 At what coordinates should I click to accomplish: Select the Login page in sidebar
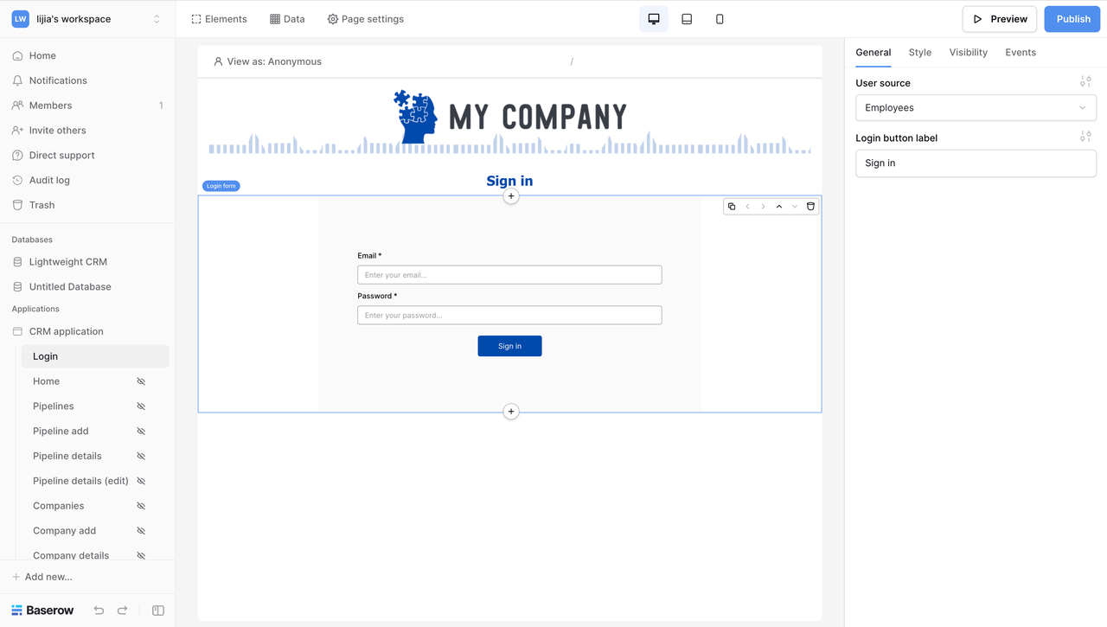click(95, 356)
